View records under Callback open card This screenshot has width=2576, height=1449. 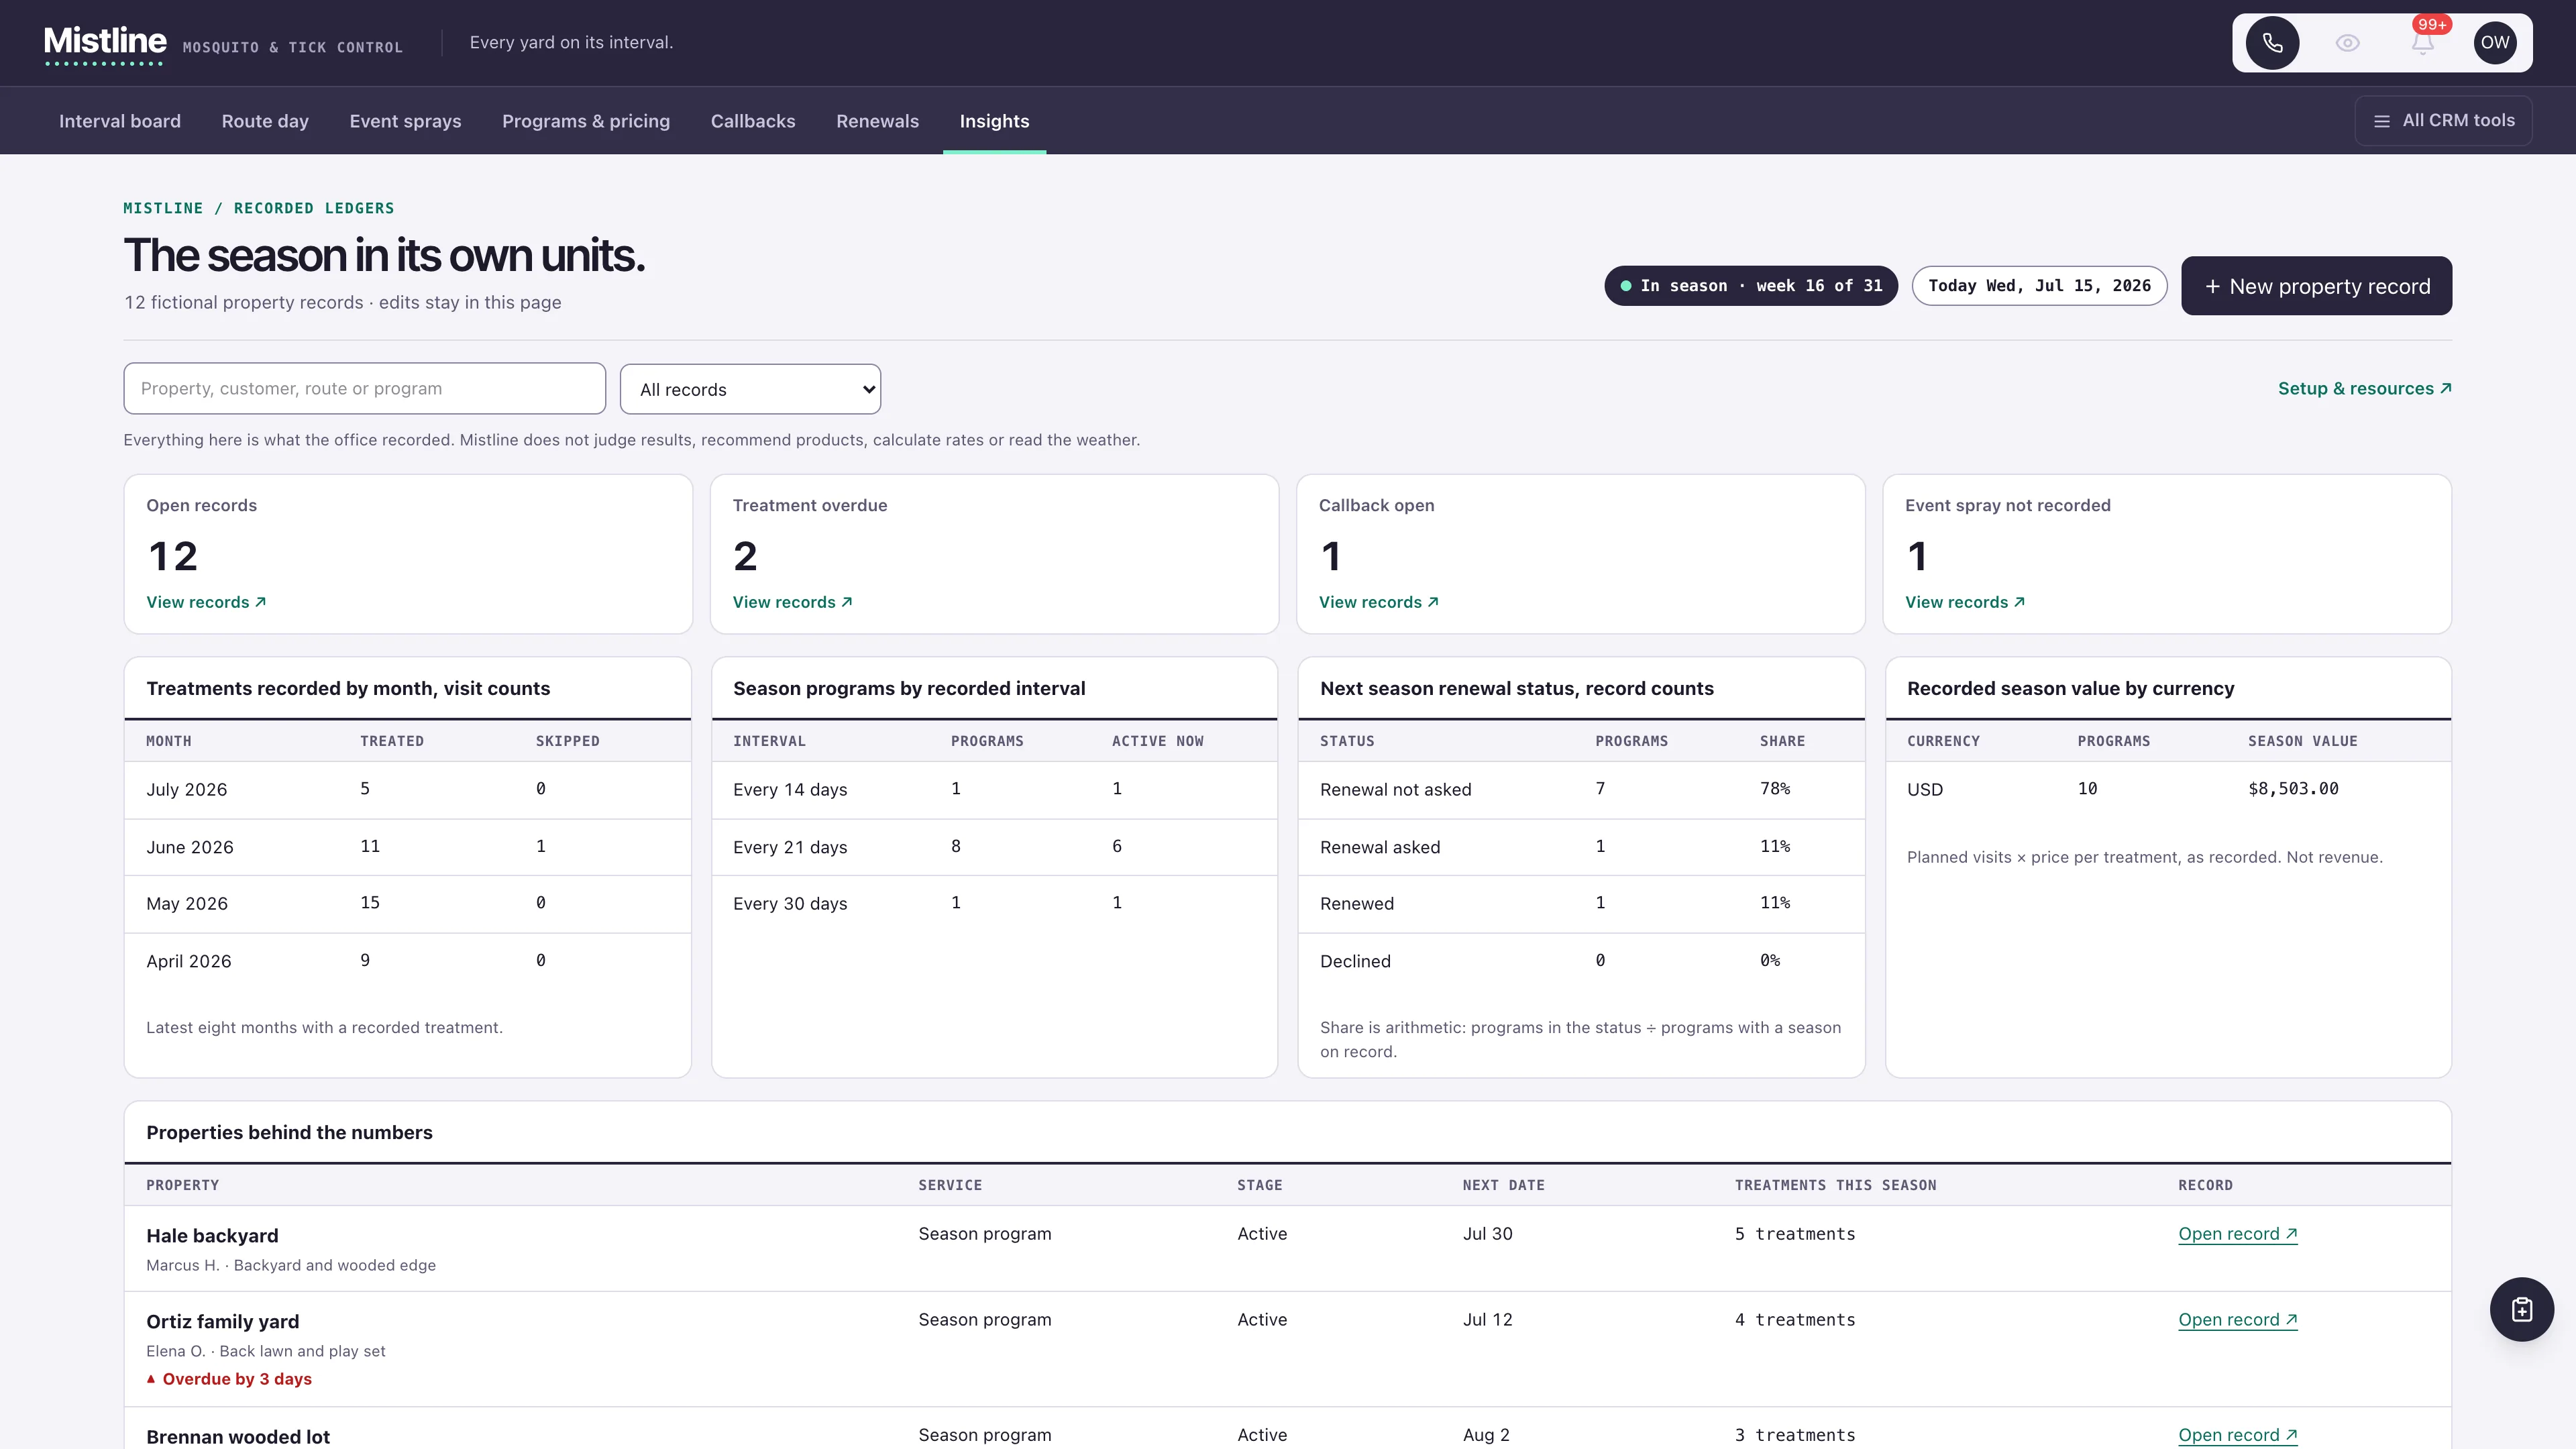(x=1378, y=602)
